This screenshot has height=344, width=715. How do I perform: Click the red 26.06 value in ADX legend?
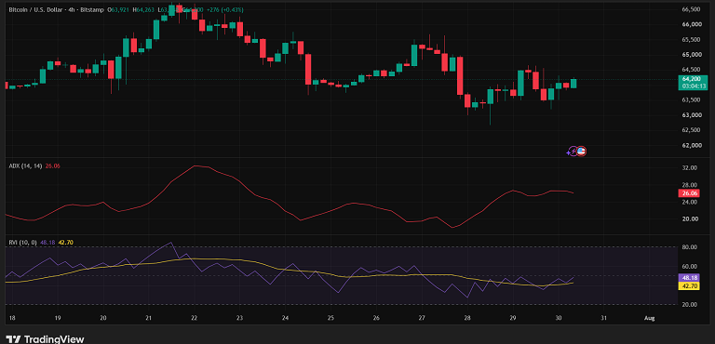53,166
